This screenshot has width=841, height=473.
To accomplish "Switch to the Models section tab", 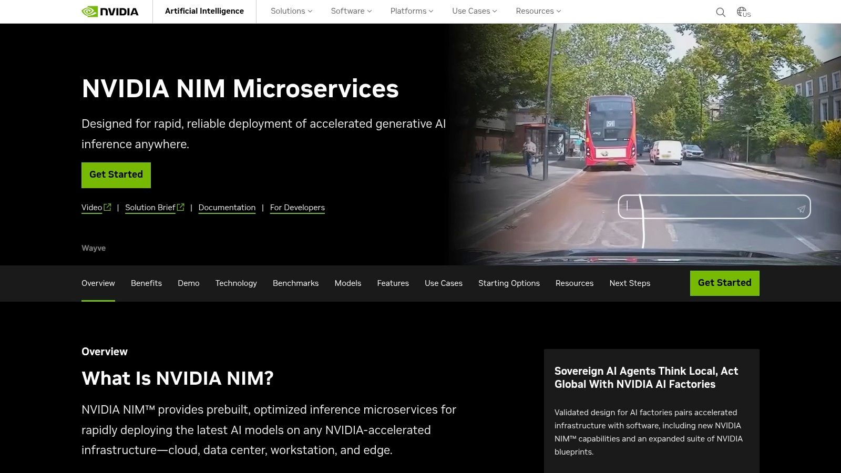I will pyautogui.click(x=347, y=283).
